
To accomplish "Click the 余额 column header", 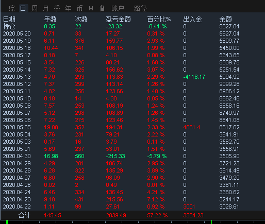I will 225,19.
